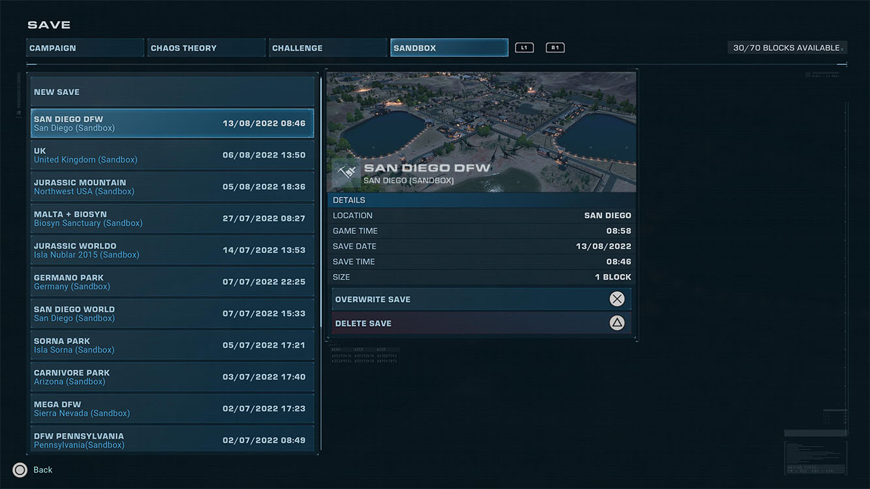This screenshot has width=870, height=489.
Task: Click the Biosyn Sanctuary (Sandbox) subtitle
Action: click(88, 223)
